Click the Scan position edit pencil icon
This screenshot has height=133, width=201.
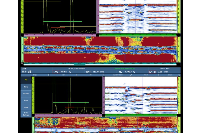pos(131,75)
